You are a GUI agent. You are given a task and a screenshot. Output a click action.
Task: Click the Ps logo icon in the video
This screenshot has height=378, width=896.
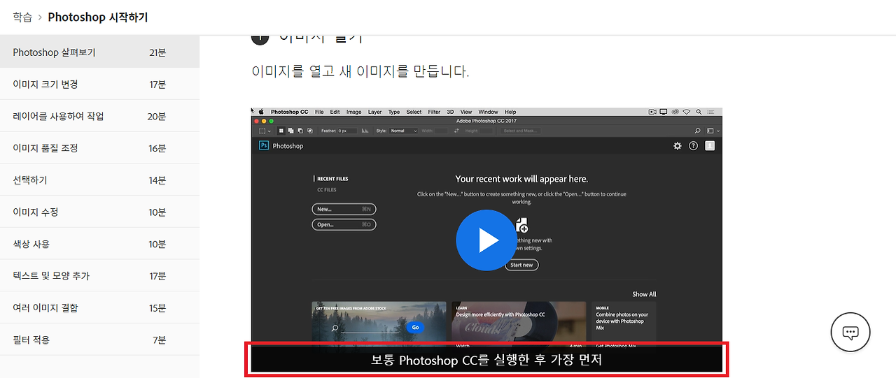tap(264, 145)
